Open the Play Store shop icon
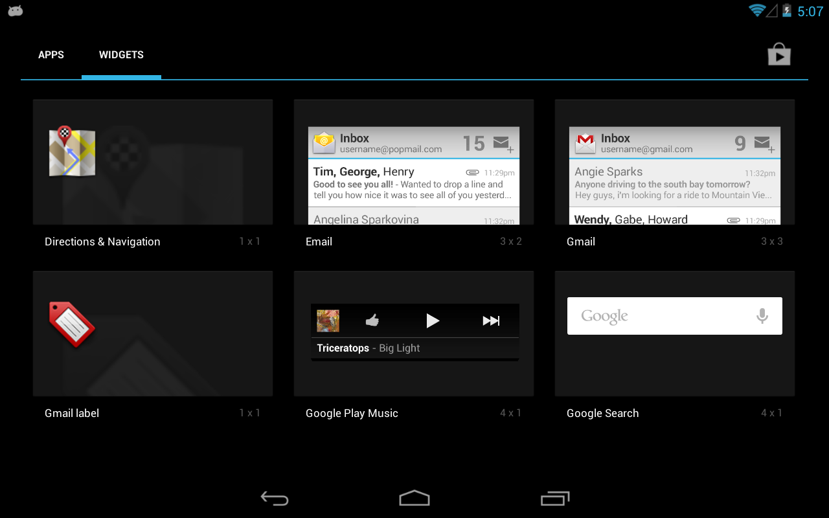The width and height of the screenshot is (829, 518). [779, 55]
